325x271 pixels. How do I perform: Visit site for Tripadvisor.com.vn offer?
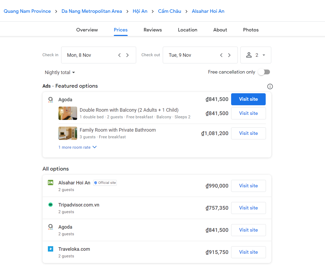tap(248, 208)
